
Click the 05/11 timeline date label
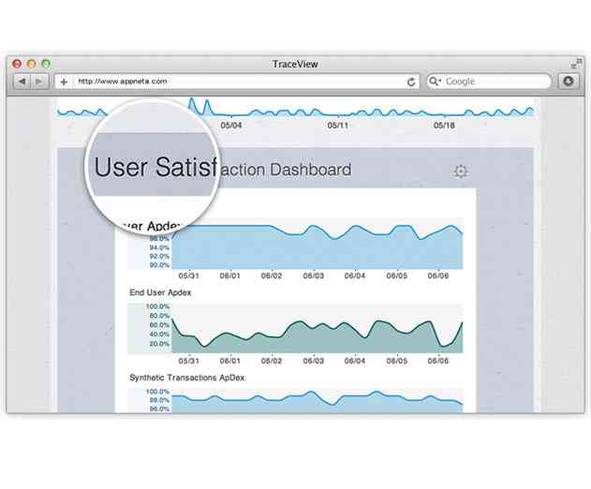tap(338, 126)
